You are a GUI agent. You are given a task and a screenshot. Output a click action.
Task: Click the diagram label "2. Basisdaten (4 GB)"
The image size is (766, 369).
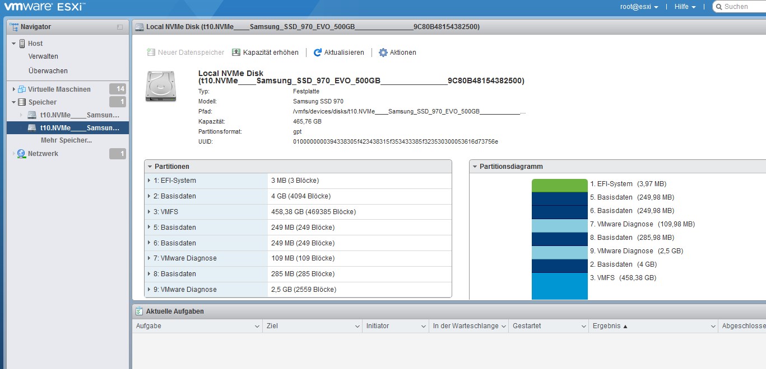(624, 264)
